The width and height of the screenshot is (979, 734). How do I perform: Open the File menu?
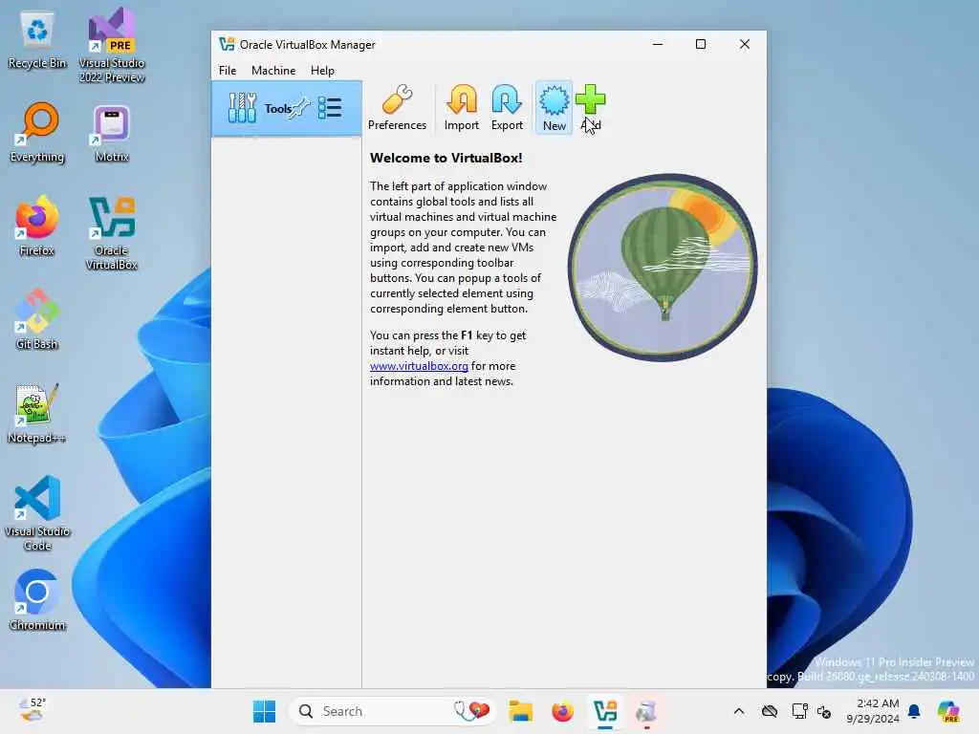(x=228, y=71)
